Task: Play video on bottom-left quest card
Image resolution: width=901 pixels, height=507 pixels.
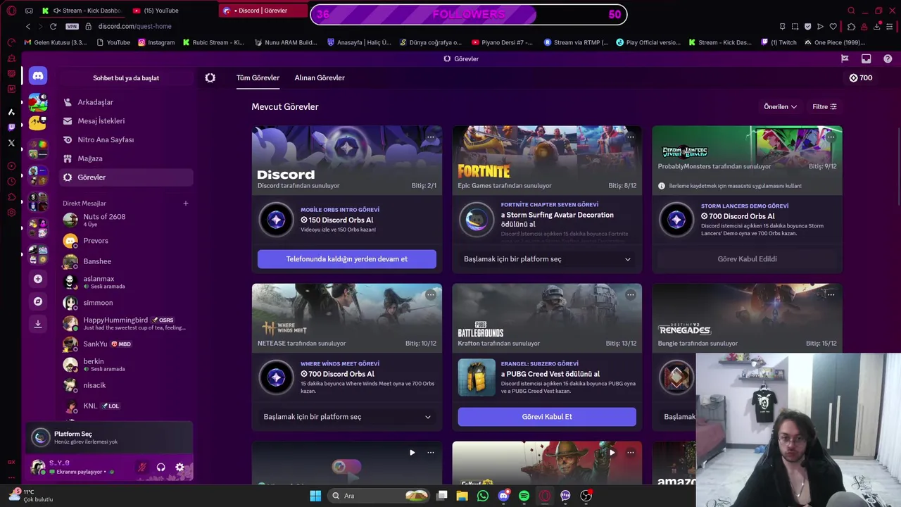Action: (x=412, y=453)
